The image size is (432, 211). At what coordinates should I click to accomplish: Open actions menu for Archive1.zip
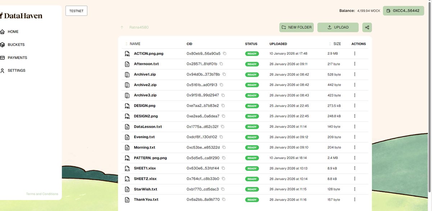point(355,74)
